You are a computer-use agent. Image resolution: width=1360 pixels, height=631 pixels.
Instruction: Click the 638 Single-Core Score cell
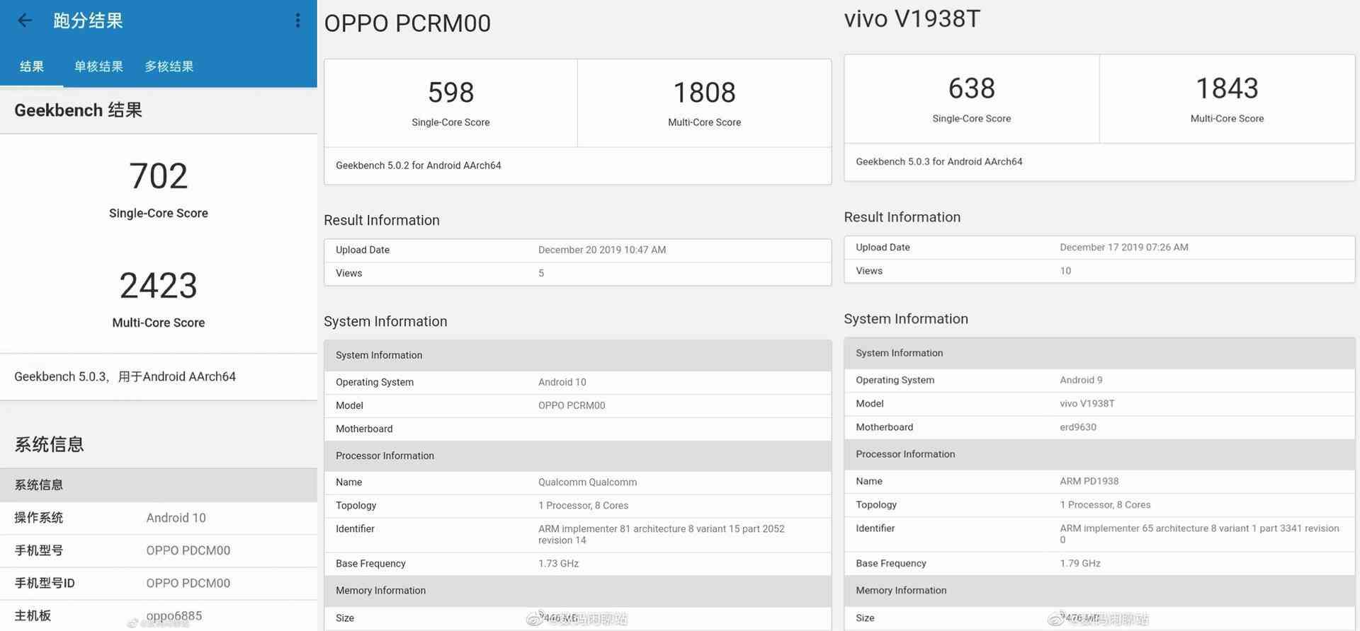(972, 99)
